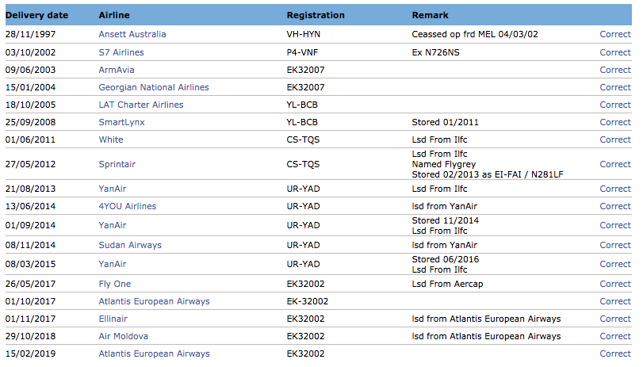The height and width of the screenshot is (367, 643).
Task: Click Correct for the 4YOU Airlines row
Action: pyautogui.click(x=615, y=206)
